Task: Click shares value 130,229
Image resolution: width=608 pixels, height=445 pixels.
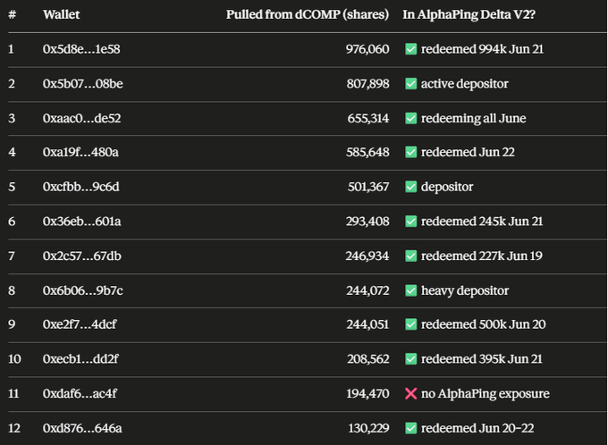Action: [x=368, y=428]
